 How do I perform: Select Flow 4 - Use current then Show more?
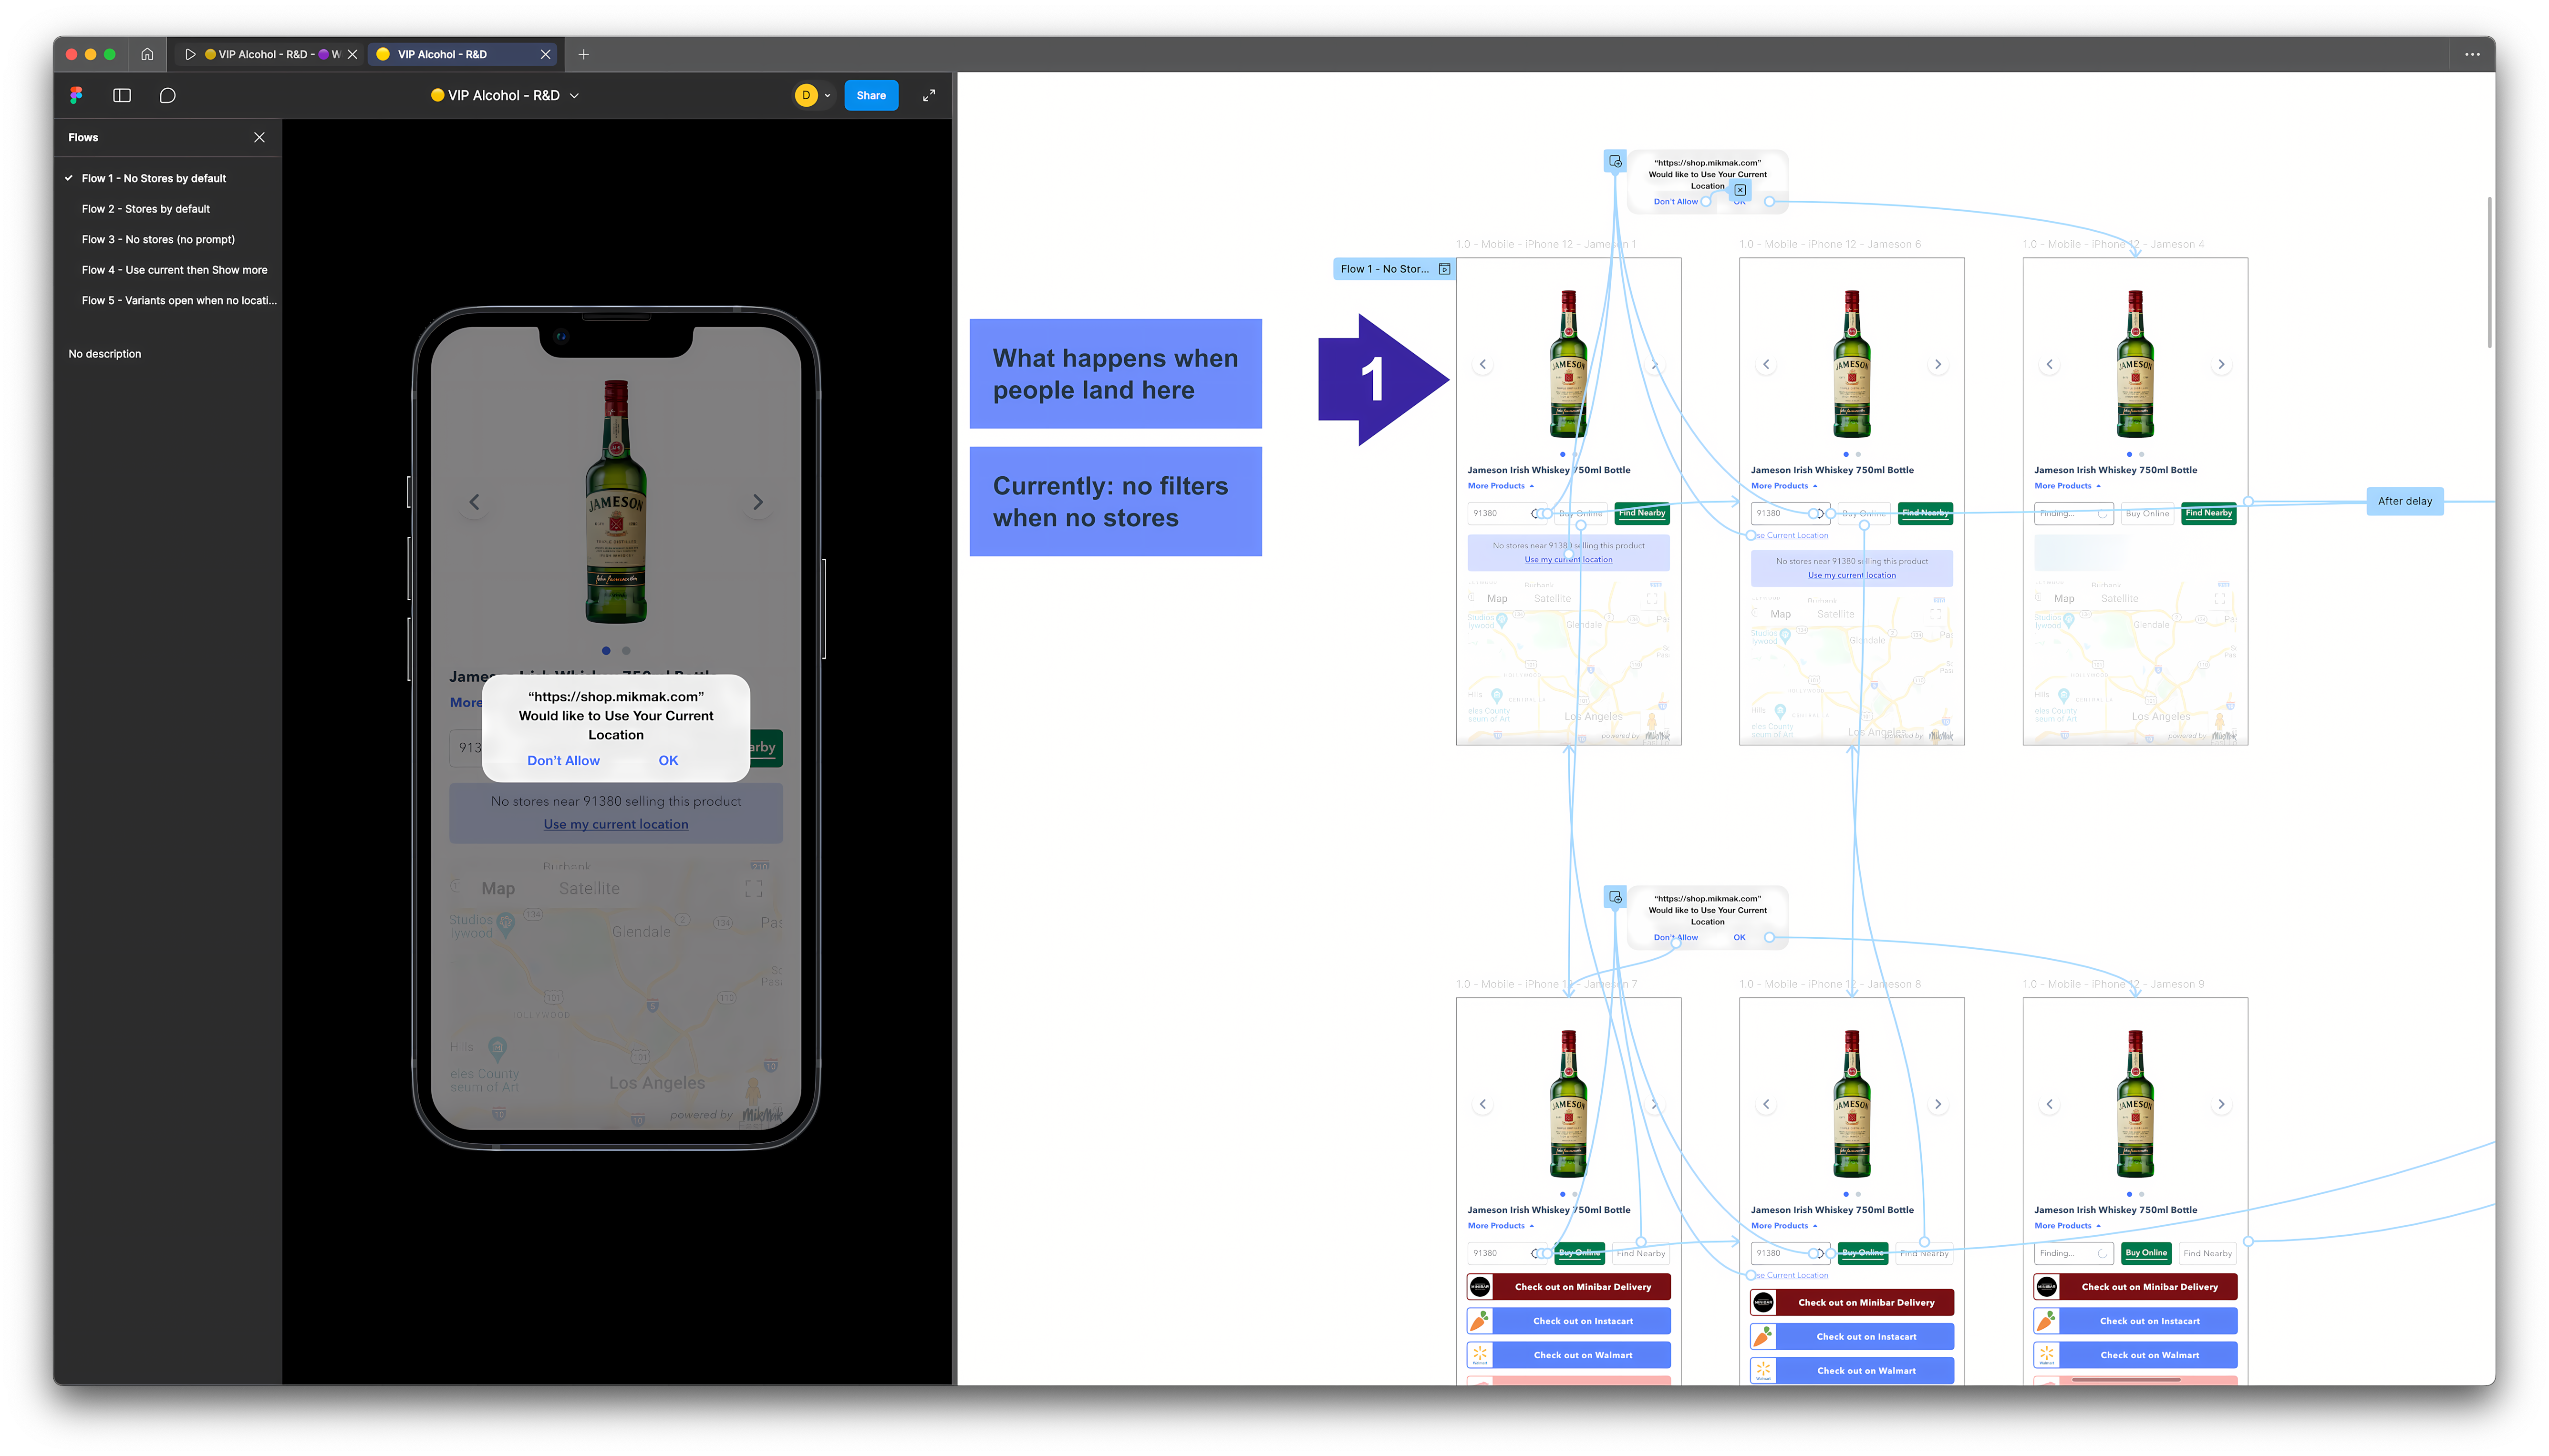pos(174,269)
